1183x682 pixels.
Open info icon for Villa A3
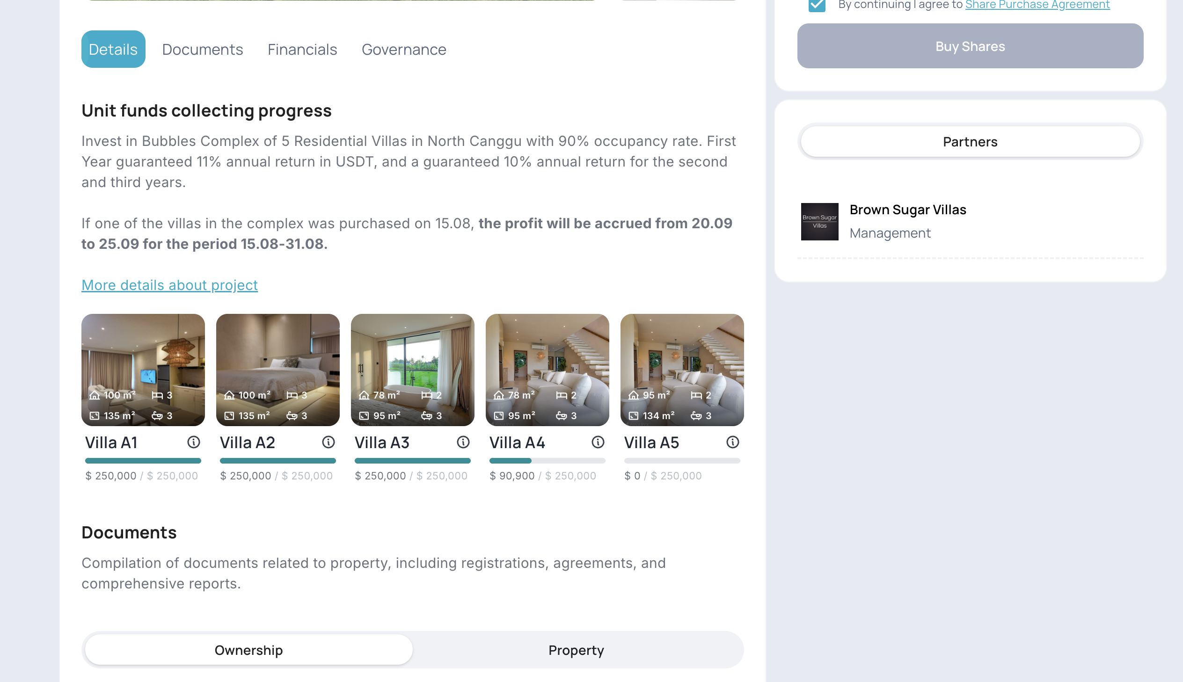pos(463,442)
